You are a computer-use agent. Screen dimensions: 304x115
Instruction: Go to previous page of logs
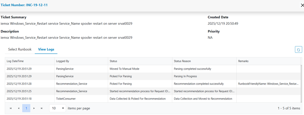(18, 108)
